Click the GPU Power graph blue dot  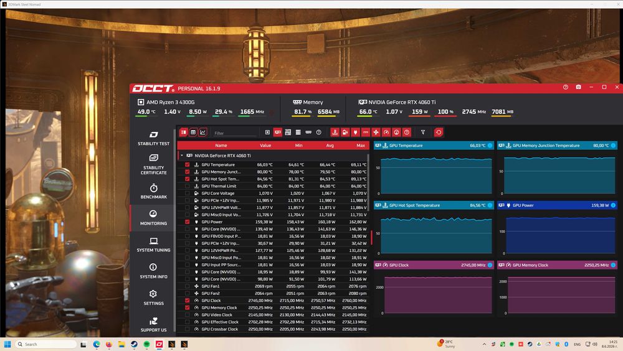pos(613,205)
